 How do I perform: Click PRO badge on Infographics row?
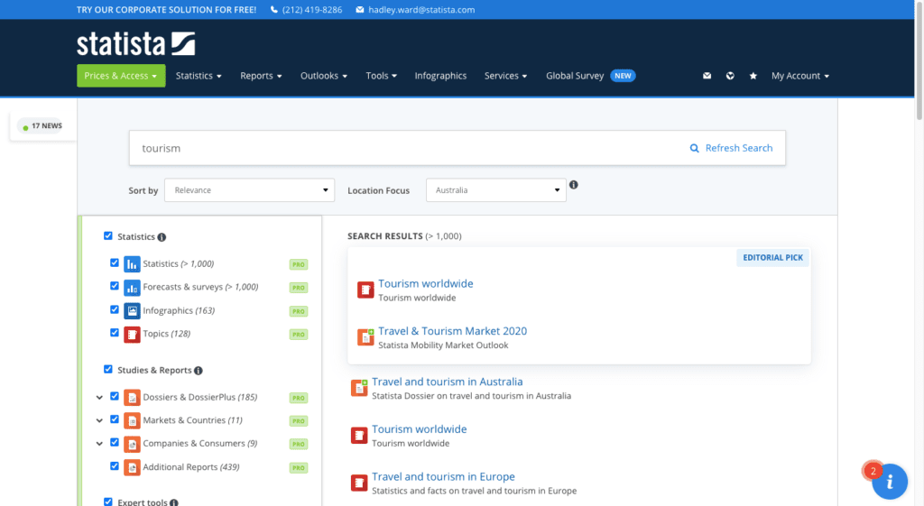[299, 311]
